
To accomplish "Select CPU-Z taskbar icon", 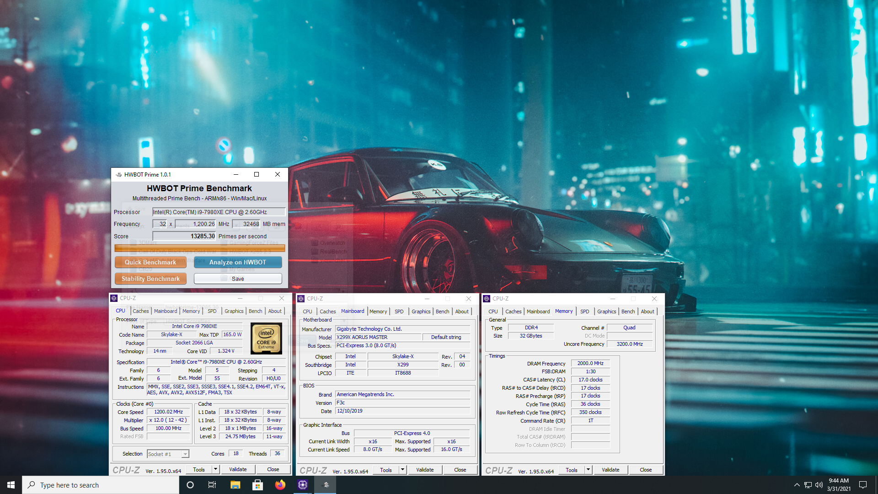I will (x=302, y=485).
